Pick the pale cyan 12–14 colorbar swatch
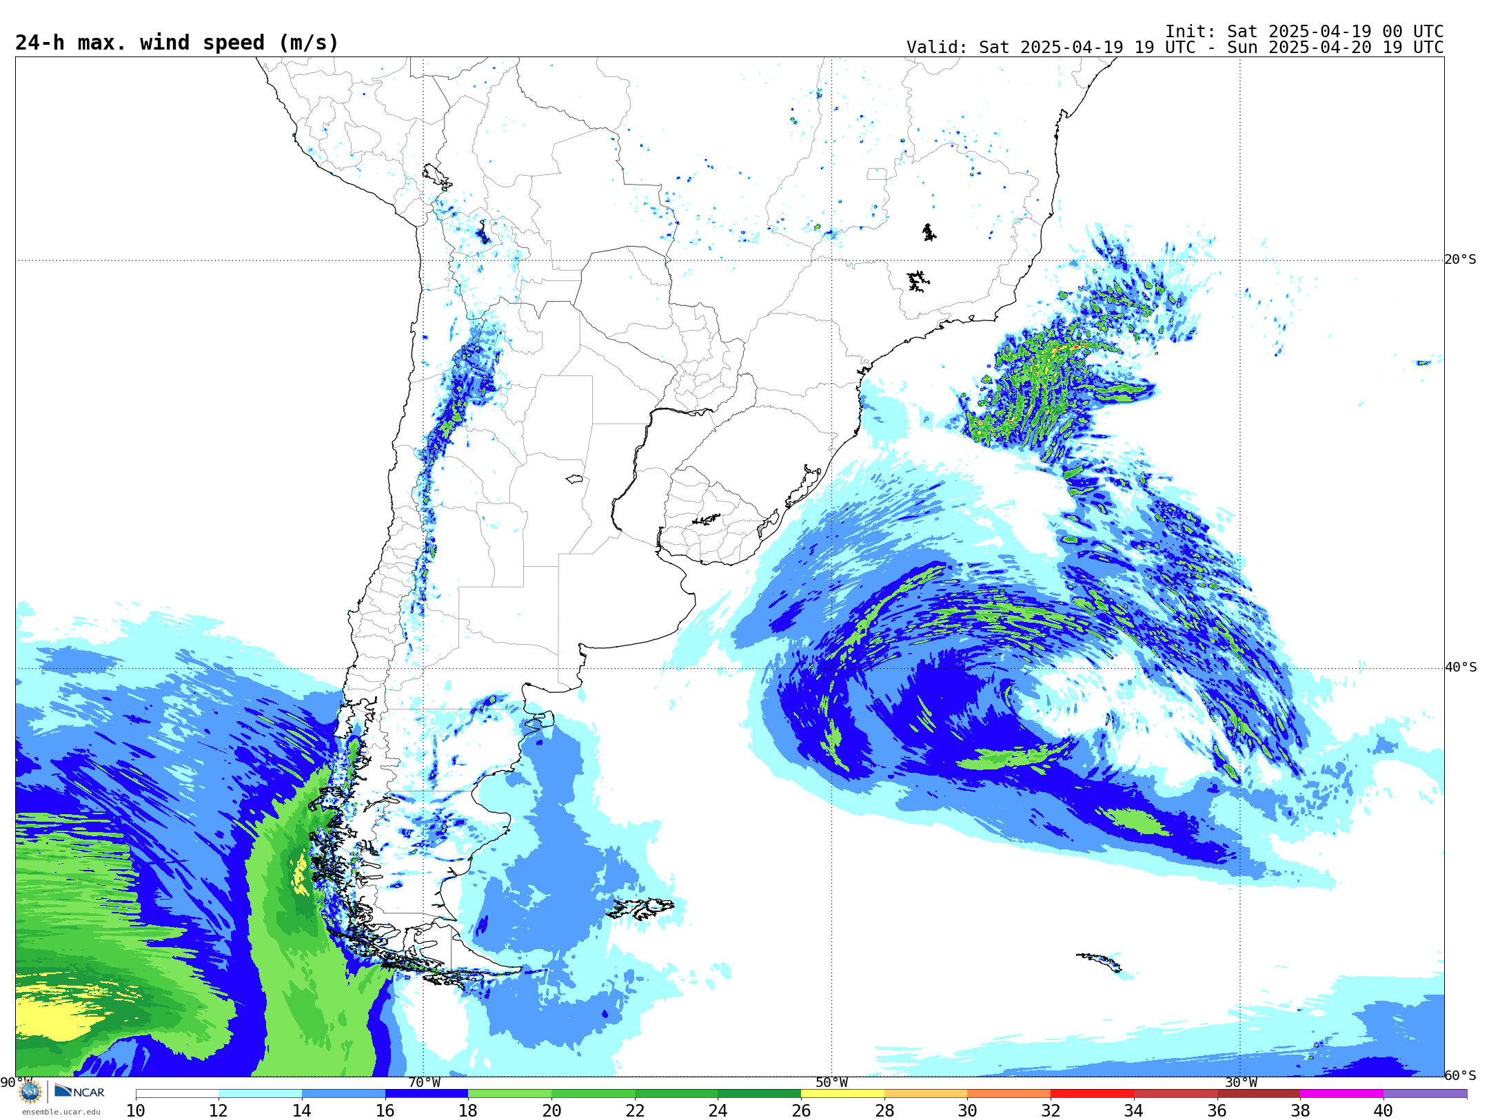 click(260, 1094)
